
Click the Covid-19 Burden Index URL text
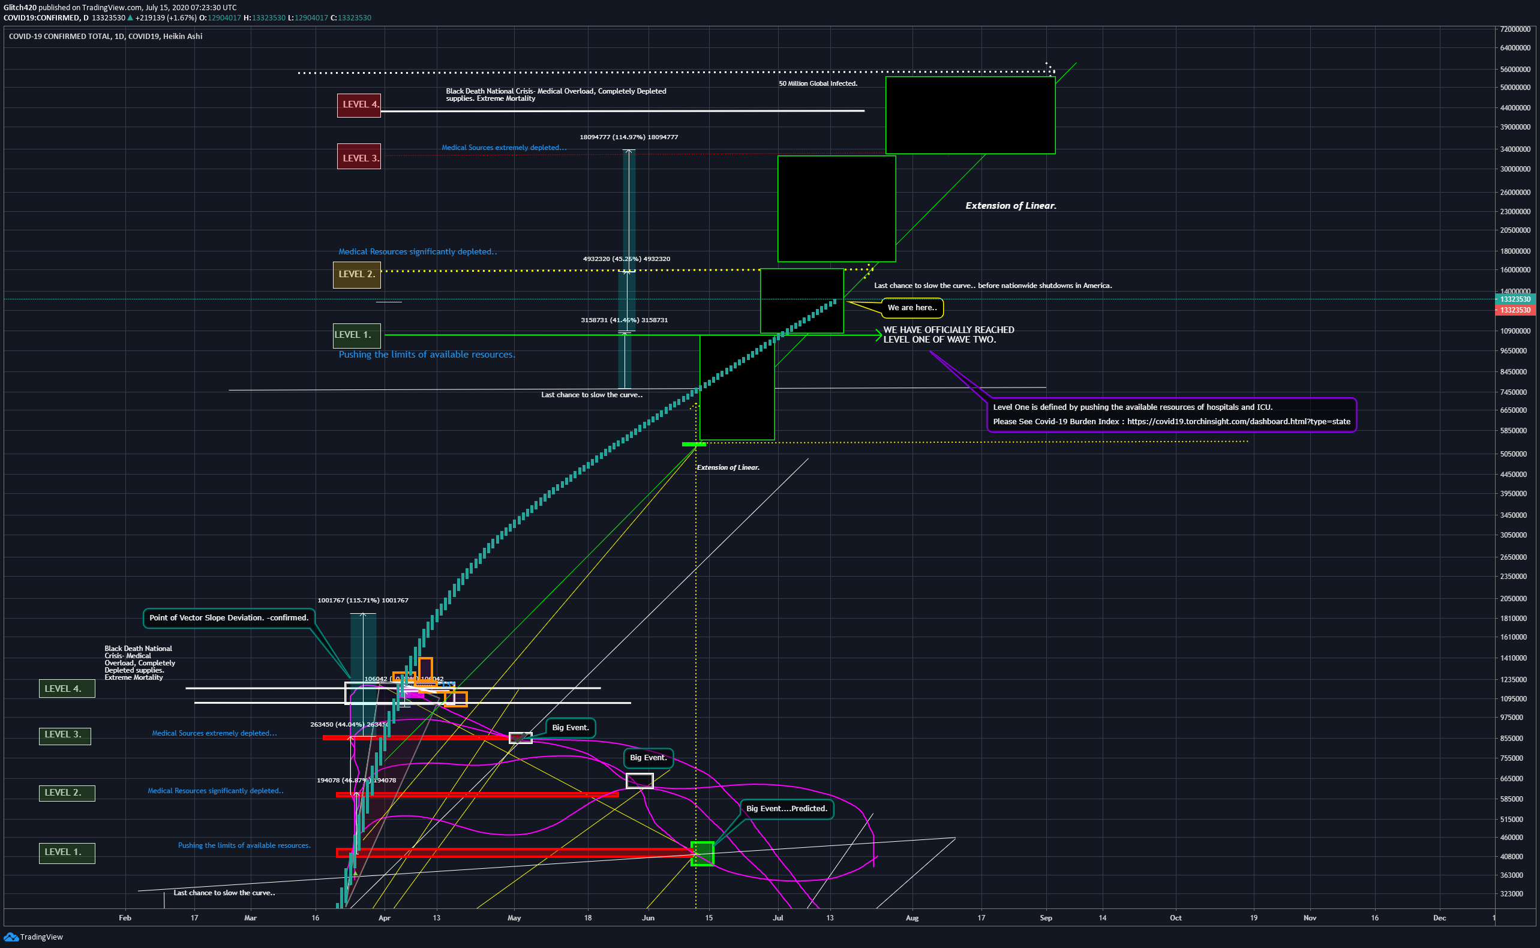(1238, 421)
